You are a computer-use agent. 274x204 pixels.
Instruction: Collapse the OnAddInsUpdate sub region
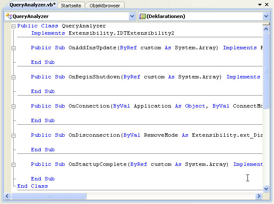13,48
